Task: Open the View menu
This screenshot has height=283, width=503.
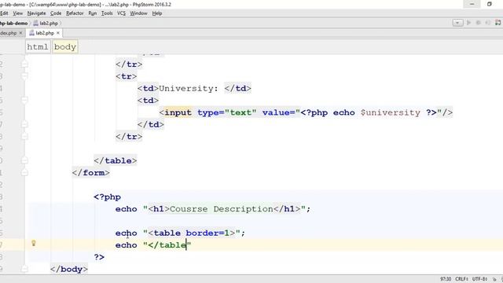Action: click(17, 13)
